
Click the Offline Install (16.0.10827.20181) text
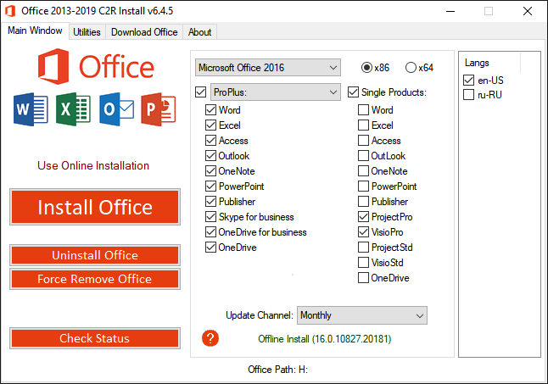325,339
